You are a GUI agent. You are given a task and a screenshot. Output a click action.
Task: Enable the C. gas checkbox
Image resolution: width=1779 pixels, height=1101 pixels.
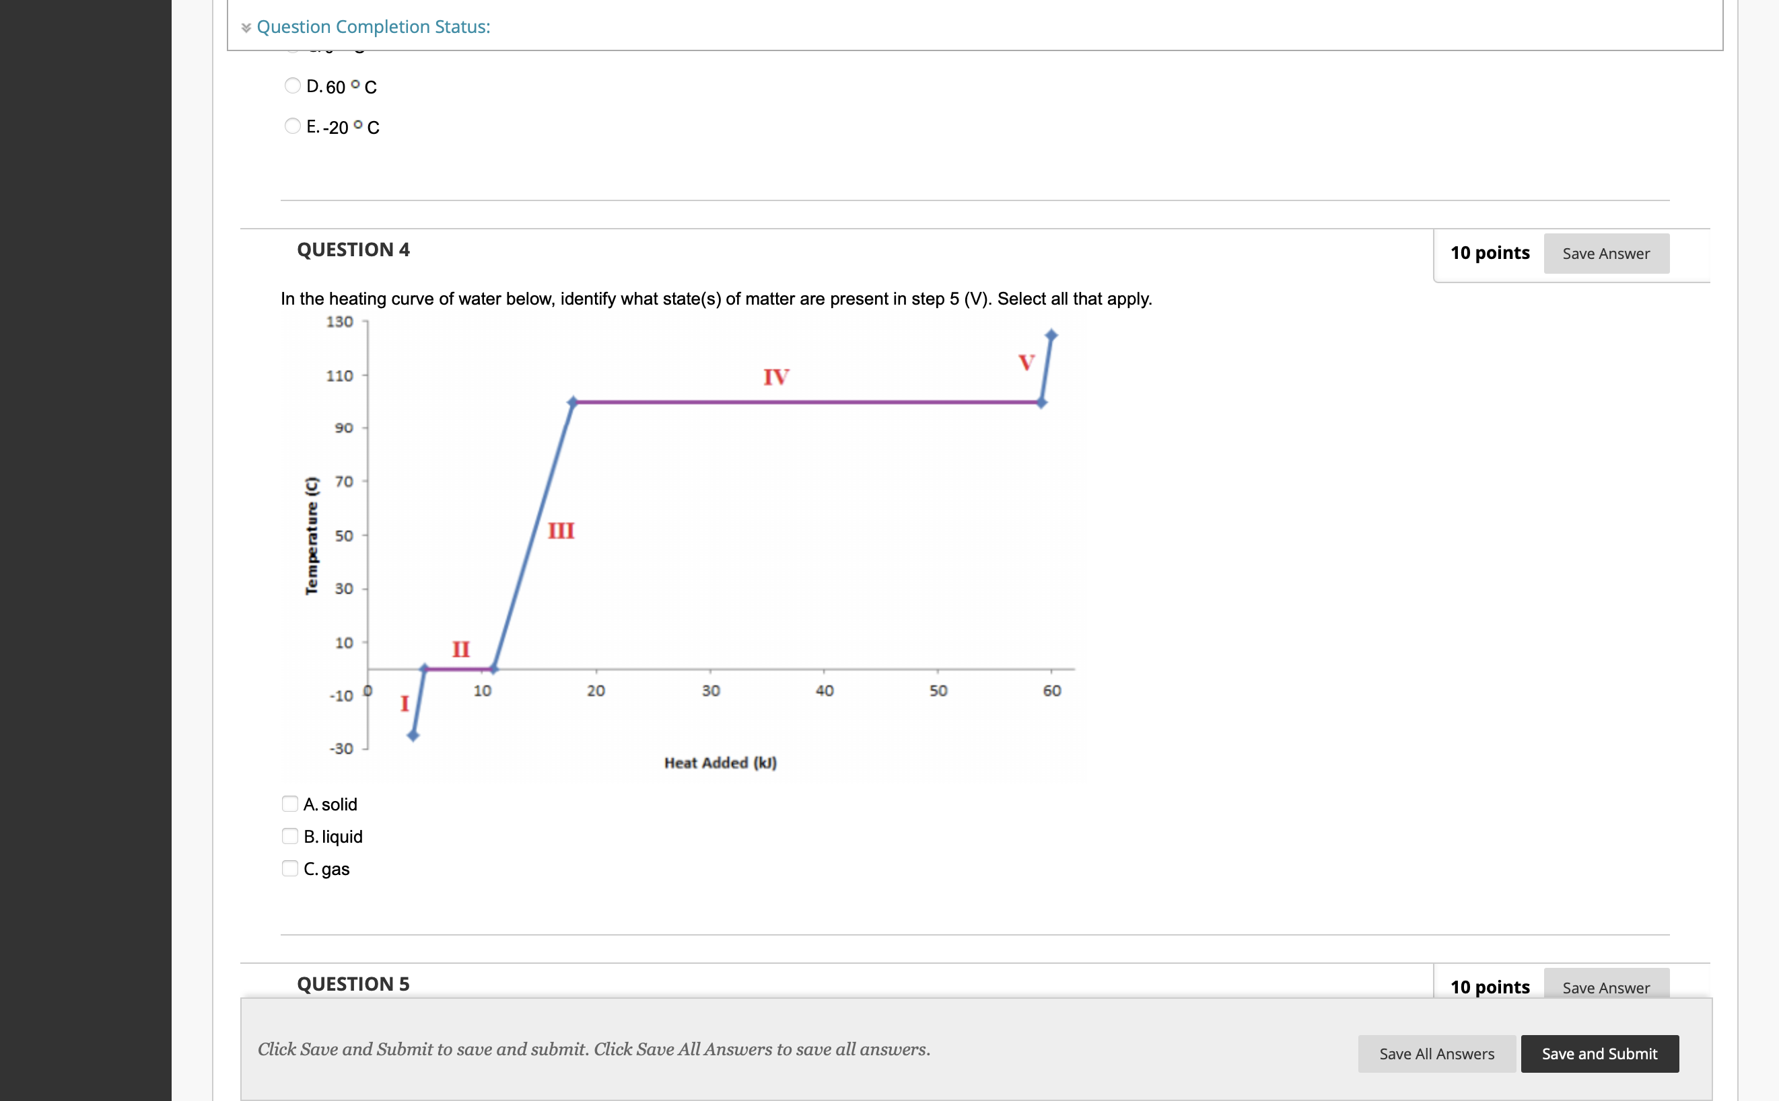pyautogui.click(x=290, y=868)
